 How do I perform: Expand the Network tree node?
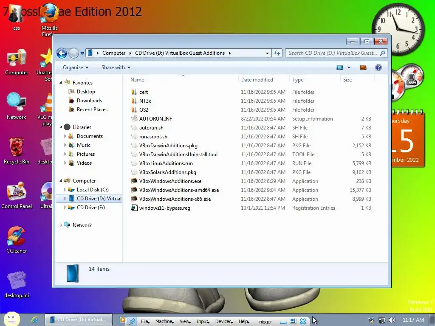coord(61,225)
